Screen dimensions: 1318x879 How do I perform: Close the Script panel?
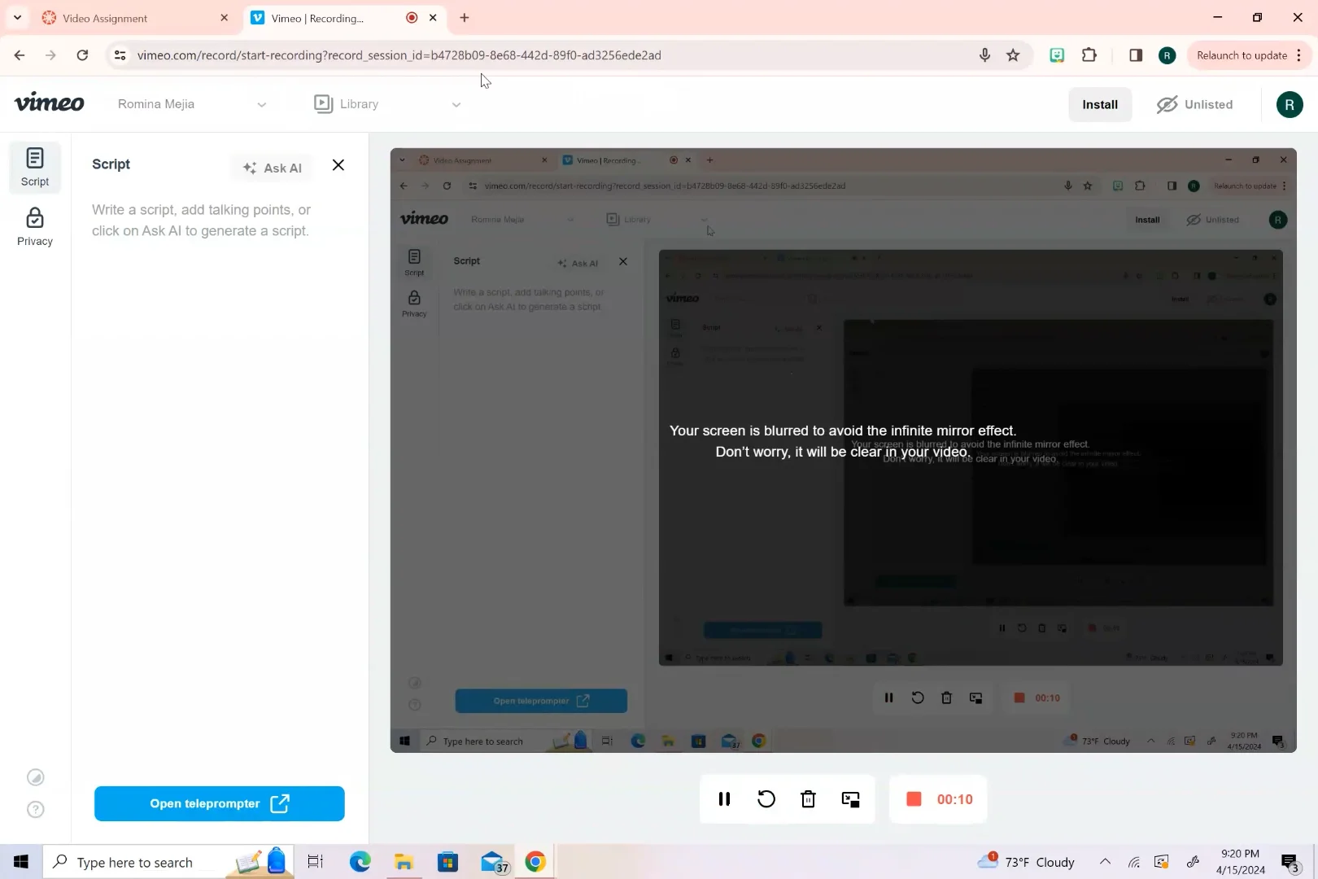click(x=338, y=165)
